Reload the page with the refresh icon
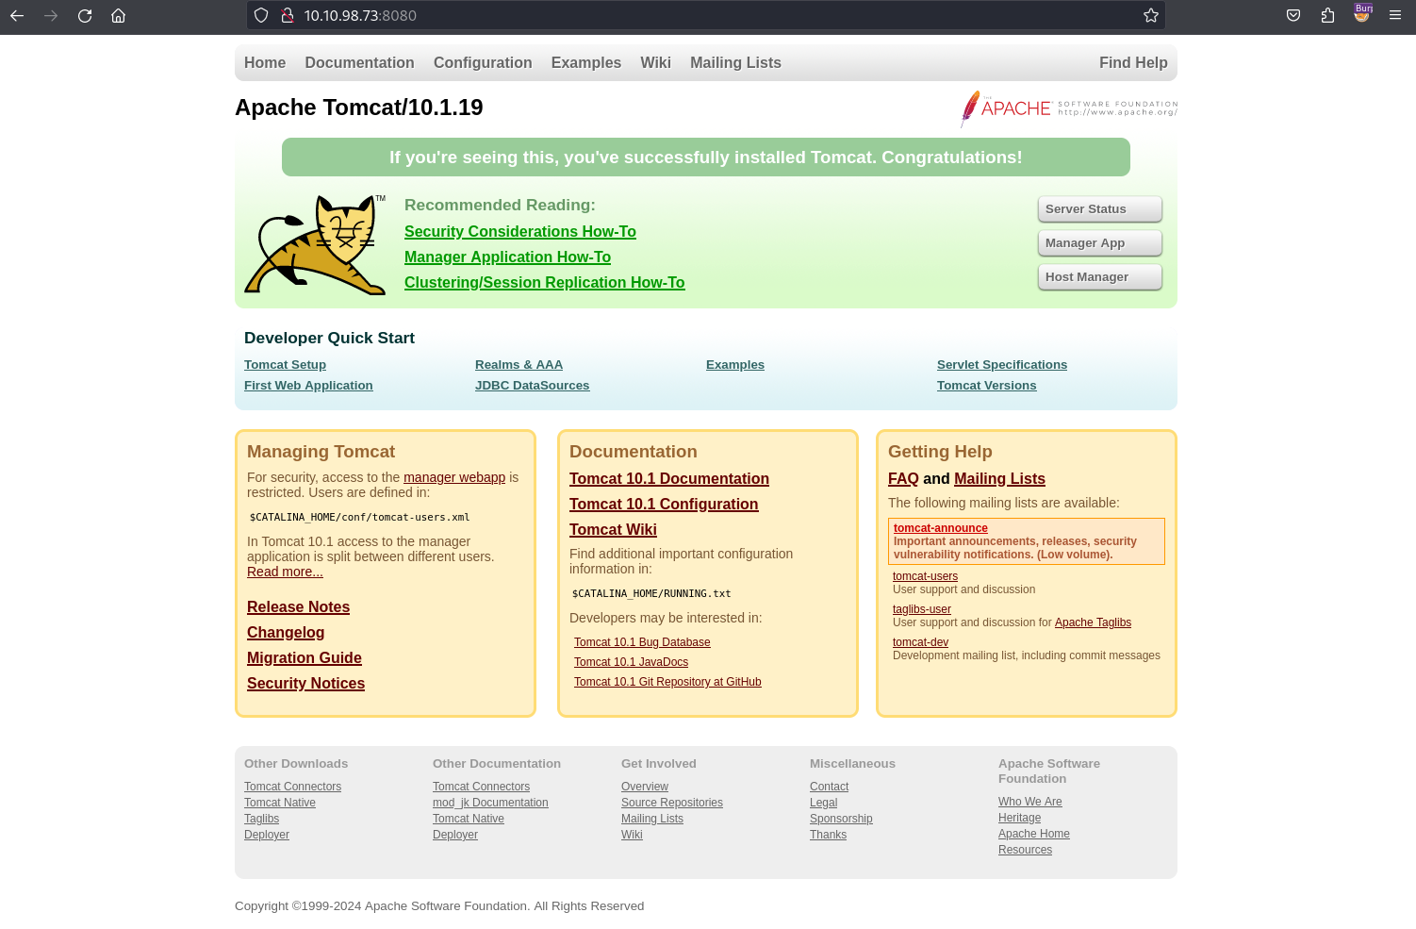 click(85, 15)
